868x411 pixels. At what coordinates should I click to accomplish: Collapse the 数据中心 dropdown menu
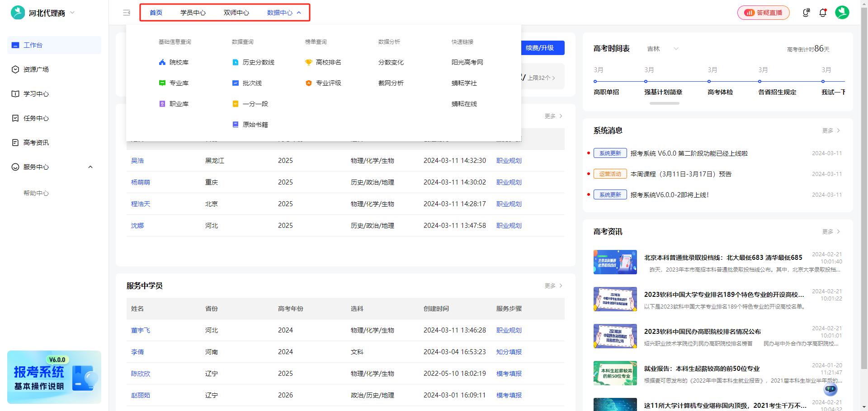pyautogui.click(x=299, y=13)
